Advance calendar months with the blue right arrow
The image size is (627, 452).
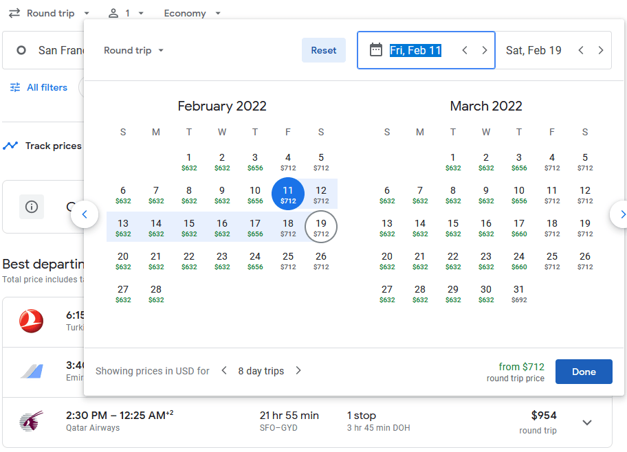(621, 214)
